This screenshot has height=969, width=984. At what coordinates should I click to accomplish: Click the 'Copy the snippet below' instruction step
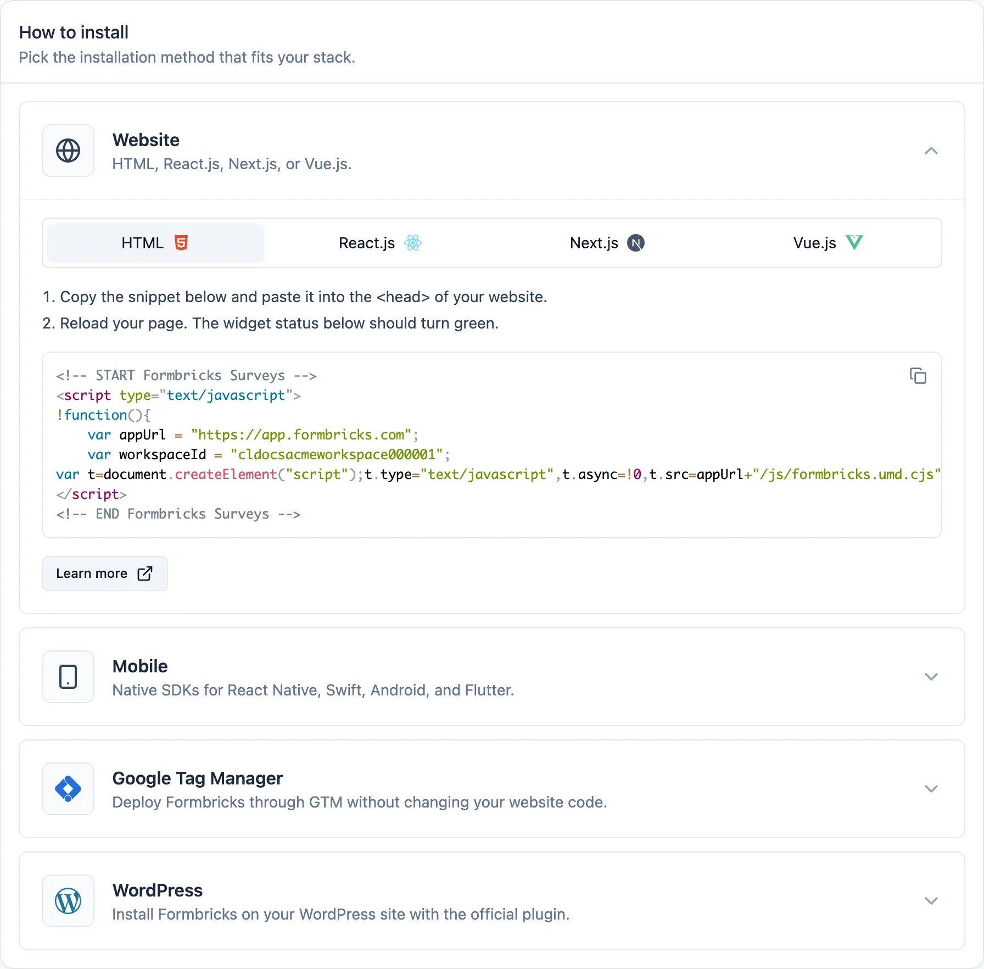(295, 297)
